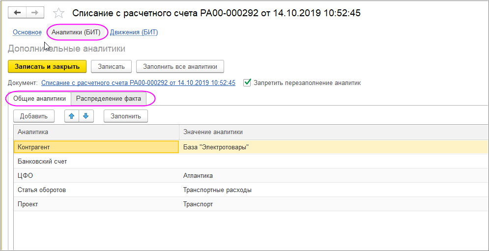Select the 'Общие аналитики' tab
The image size is (489, 251).
[39, 99]
